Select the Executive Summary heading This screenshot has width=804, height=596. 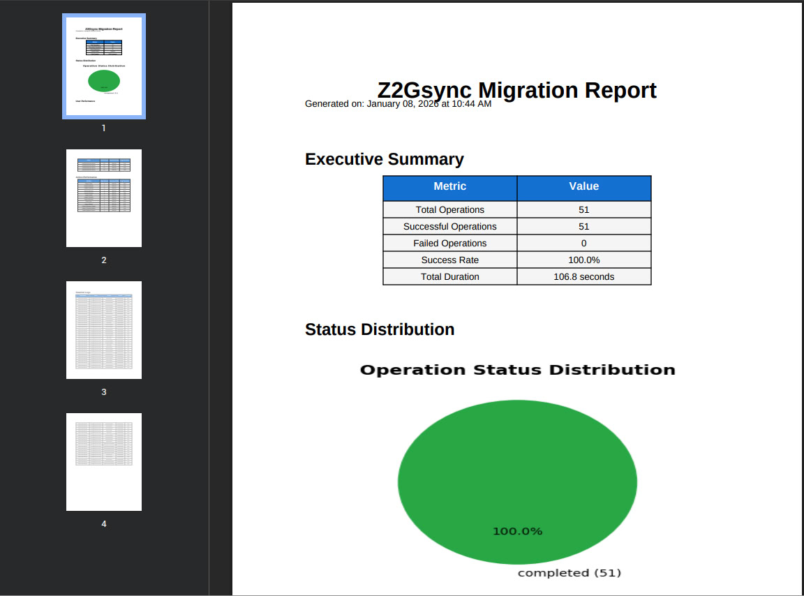(x=384, y=159)
